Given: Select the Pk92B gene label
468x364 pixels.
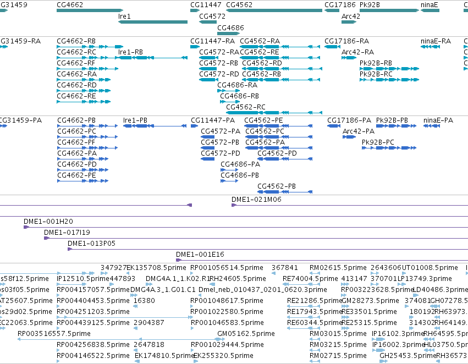Looking at the screenshot, I should pyautogui.click(x=370, y=5).
